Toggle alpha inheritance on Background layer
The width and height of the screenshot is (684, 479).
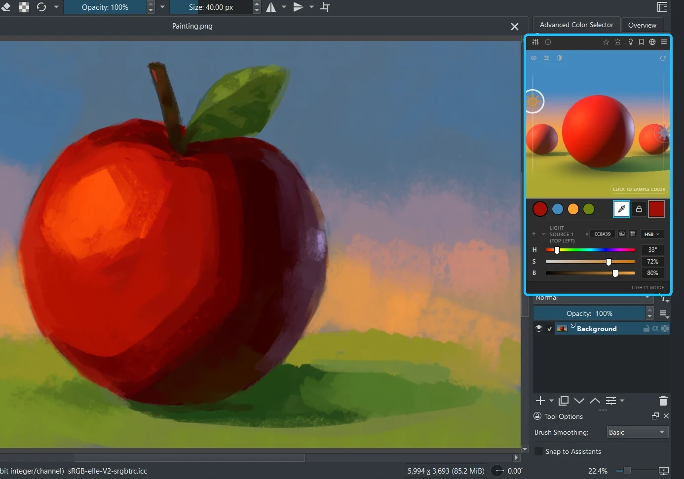[x=655, y=328]
